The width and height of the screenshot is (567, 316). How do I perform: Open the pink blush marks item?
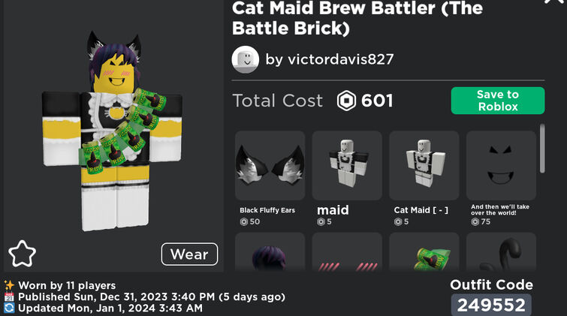347,251
